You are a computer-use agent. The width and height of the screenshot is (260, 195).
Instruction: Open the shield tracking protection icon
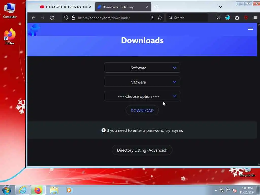[66, 18]
